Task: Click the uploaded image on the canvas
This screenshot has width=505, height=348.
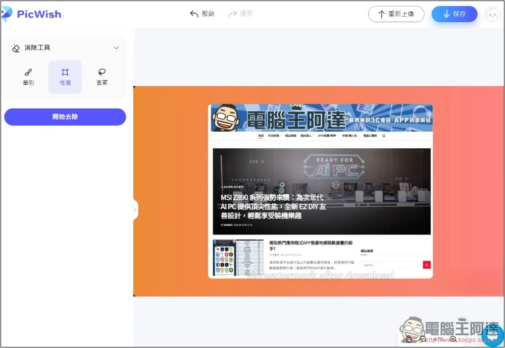Action: coord(320,191)
